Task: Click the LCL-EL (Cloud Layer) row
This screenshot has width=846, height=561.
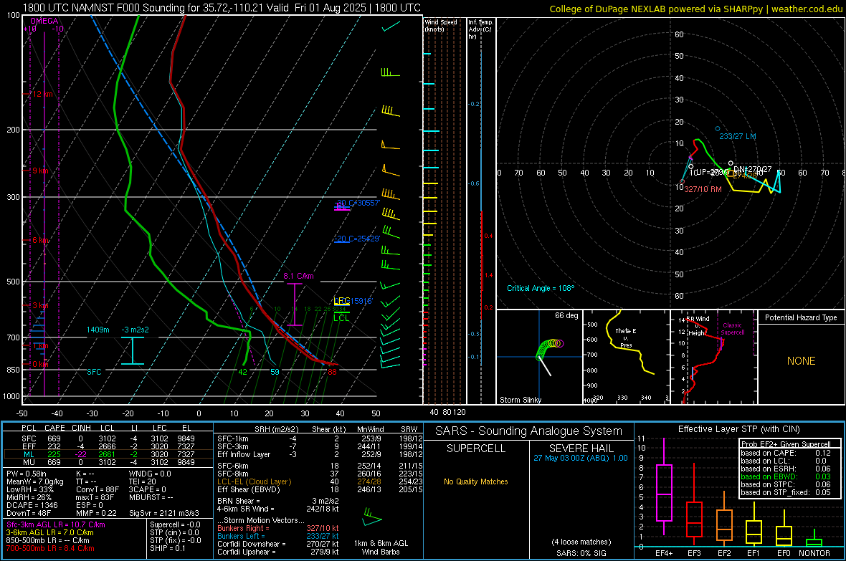Action: [320, 481]
